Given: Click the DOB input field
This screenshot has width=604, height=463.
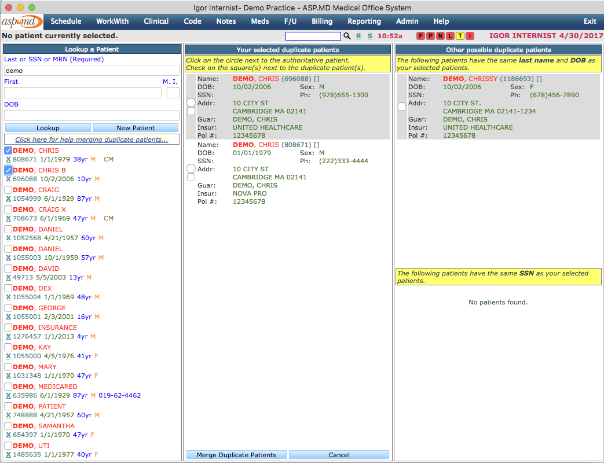Looking at the screenshot, I should (91, 115).
